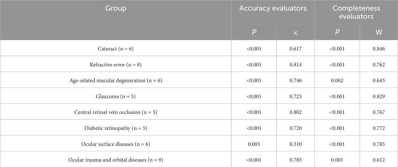Screen dimensions: 398x167
Task: Click the 0.814 kappa value for Refractive error
Action: pyautogui.click(x=295, y=64)
